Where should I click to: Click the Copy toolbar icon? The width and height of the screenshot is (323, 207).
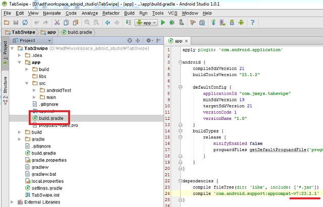(x=66, y=22)
